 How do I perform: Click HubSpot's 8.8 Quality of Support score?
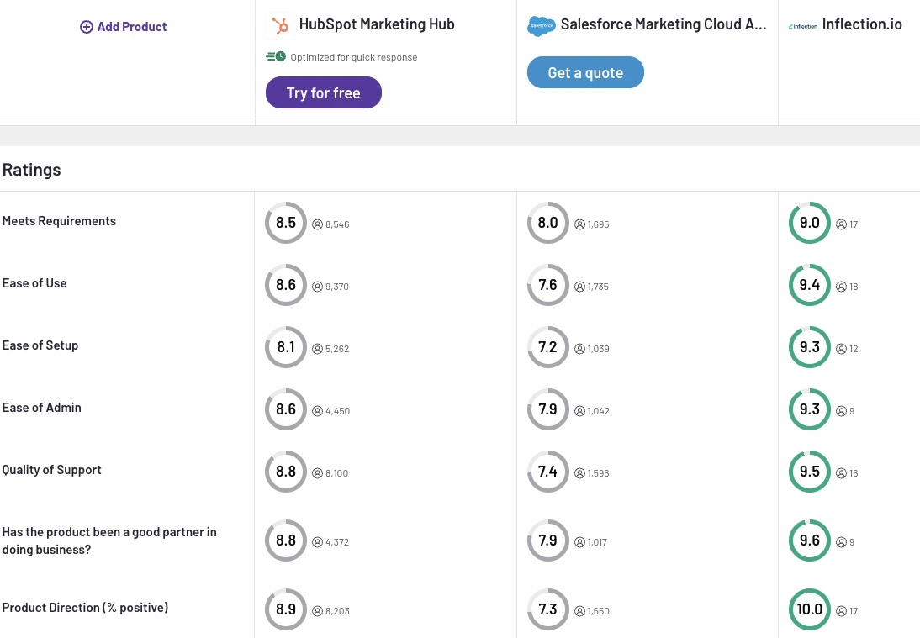pos(286,472)
